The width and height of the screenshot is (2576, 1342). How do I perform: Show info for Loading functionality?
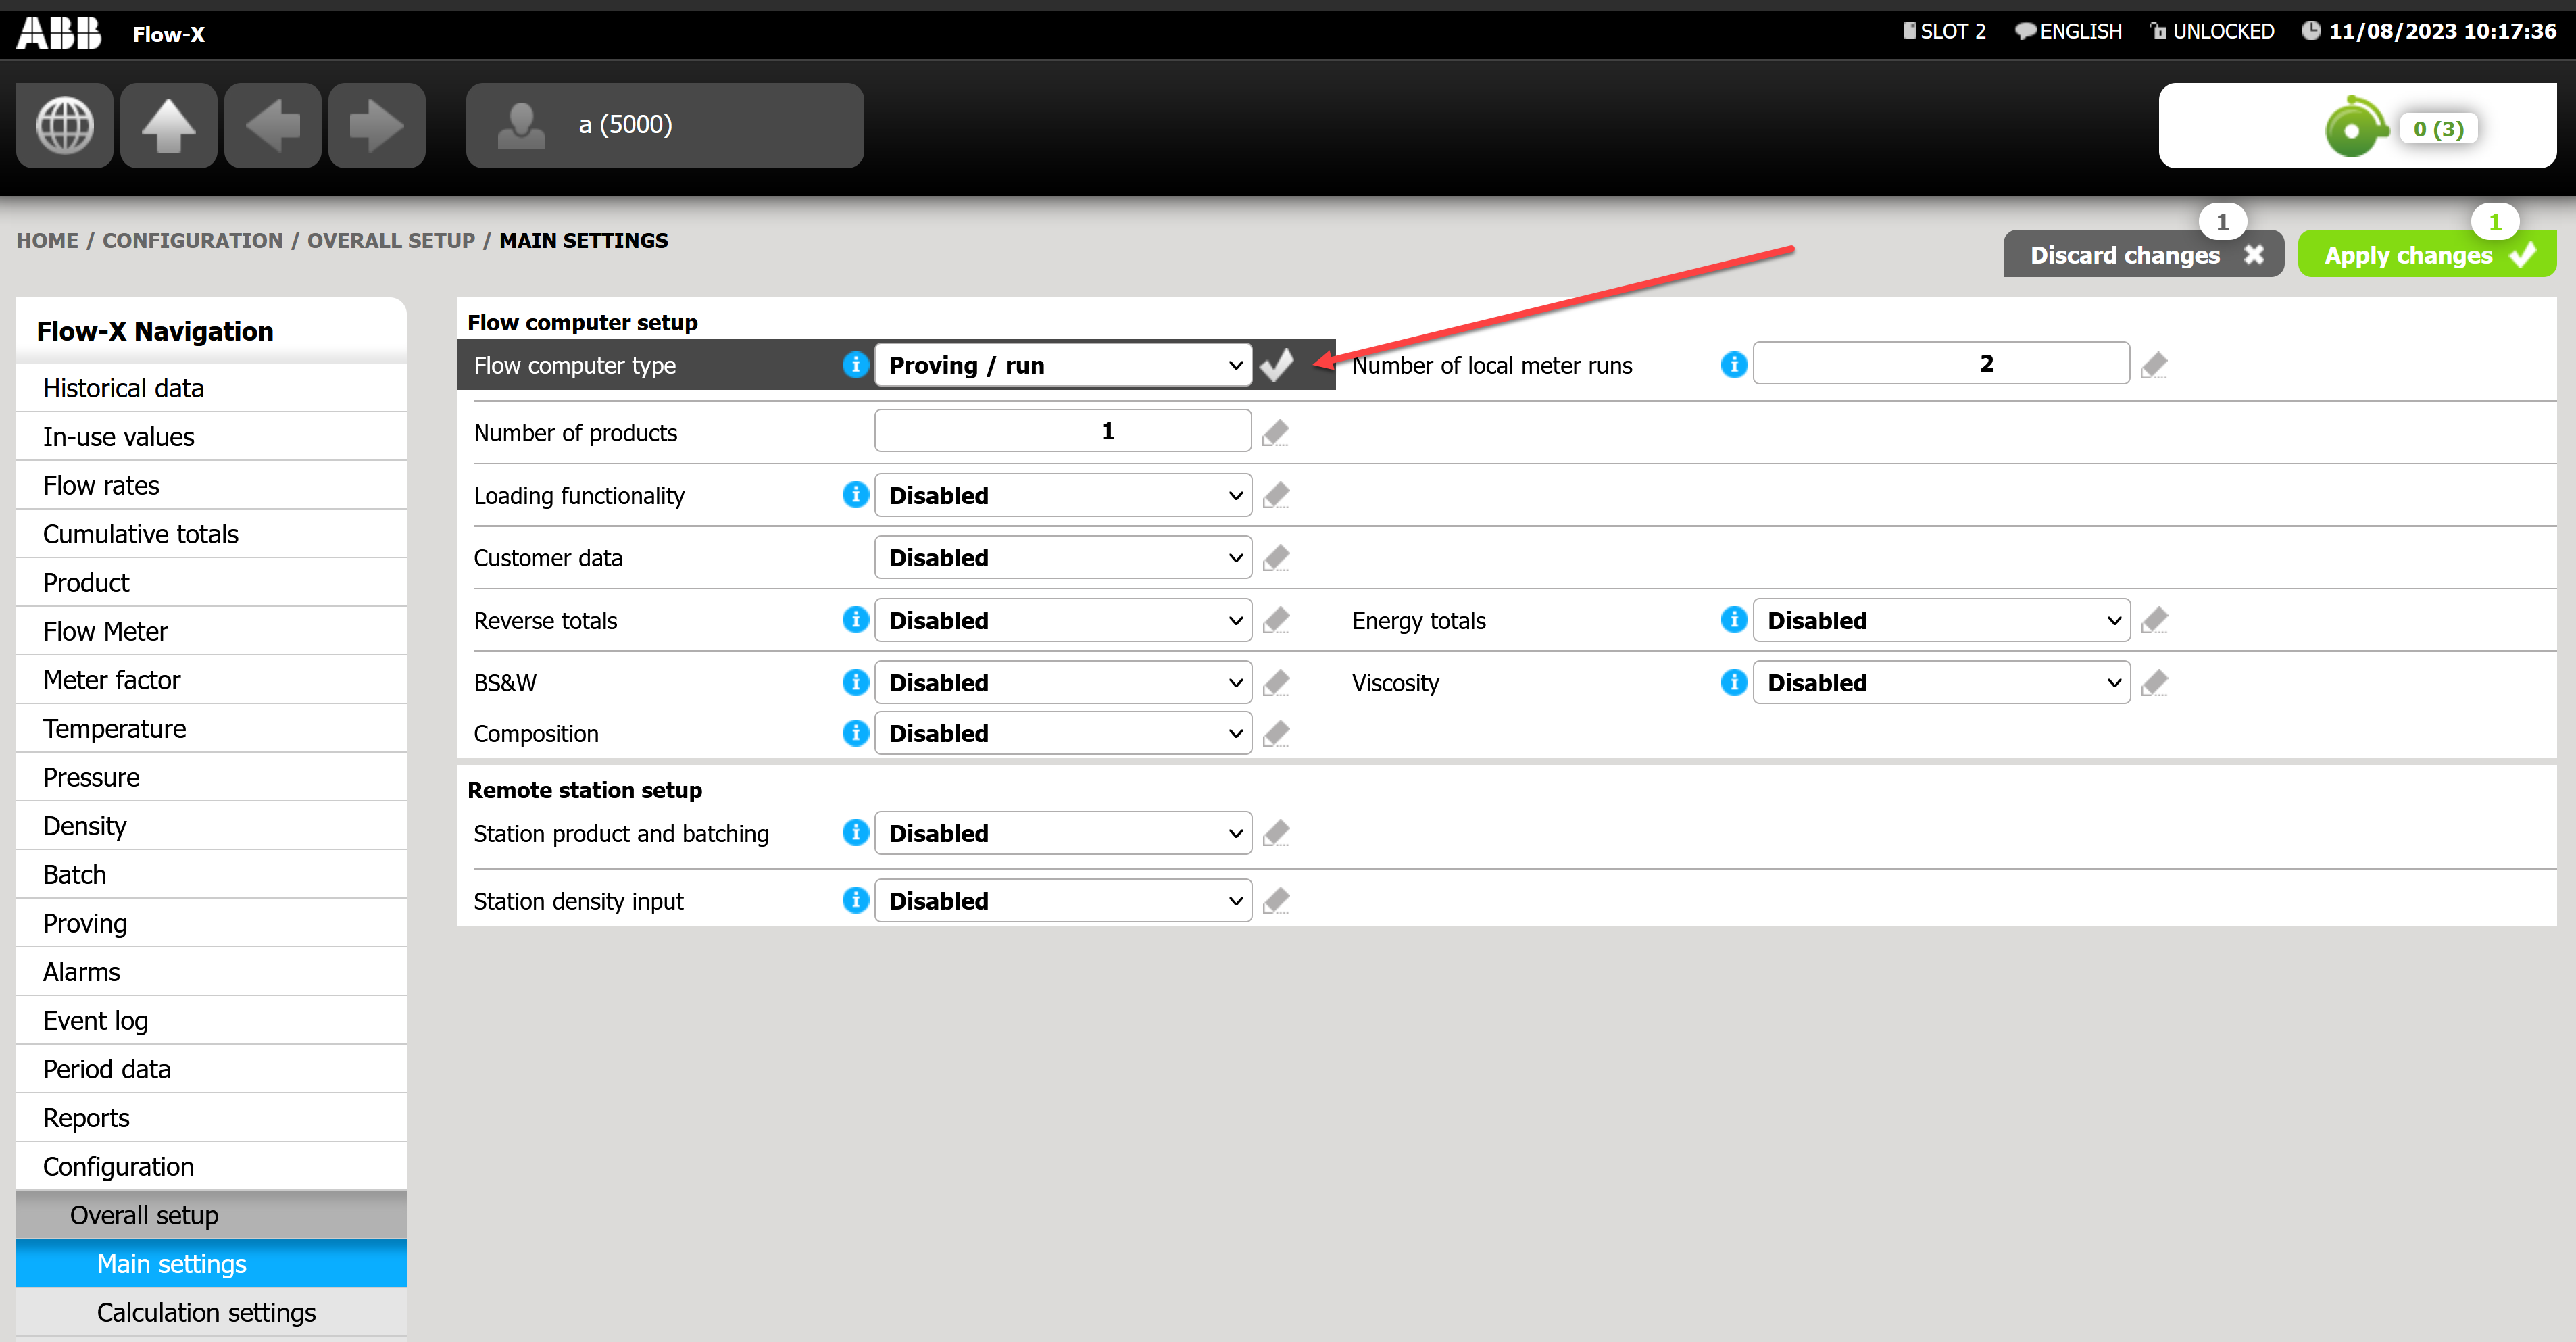(x=856, y=494)
